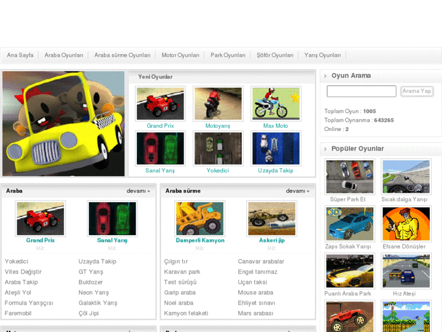The height and width of the screenshot is (332, 442).
Task: Click Uzayda Takip link under thumbnail
Action: (x=275, y=171)
